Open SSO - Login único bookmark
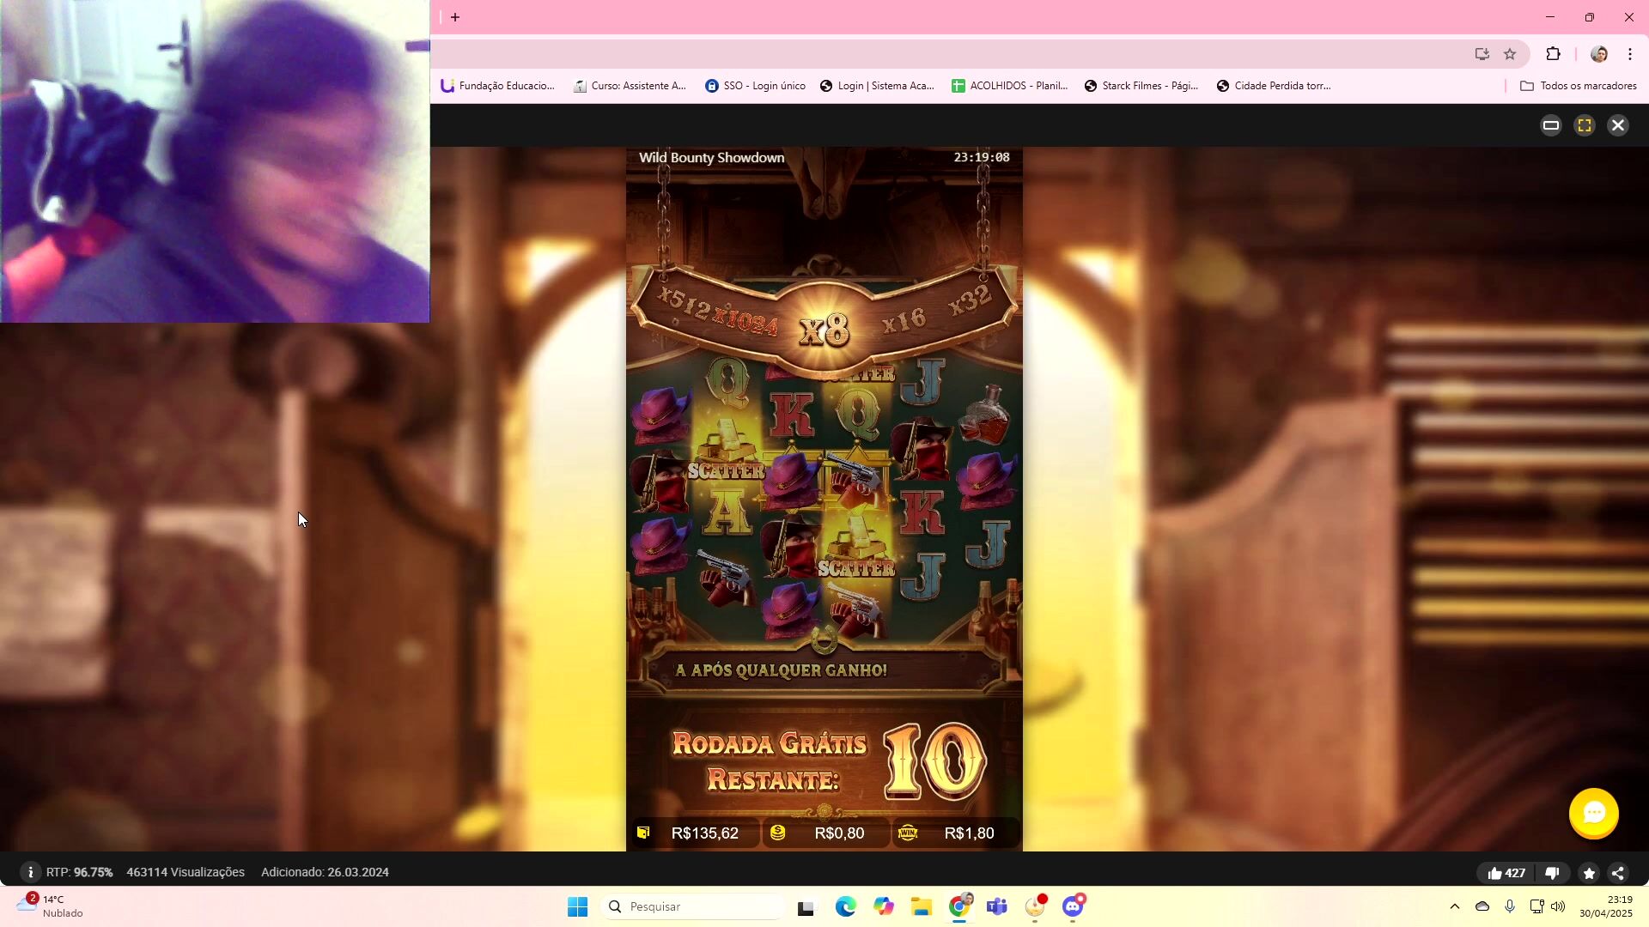Viewport: 1649px width, 927px height. click(755, 86)
